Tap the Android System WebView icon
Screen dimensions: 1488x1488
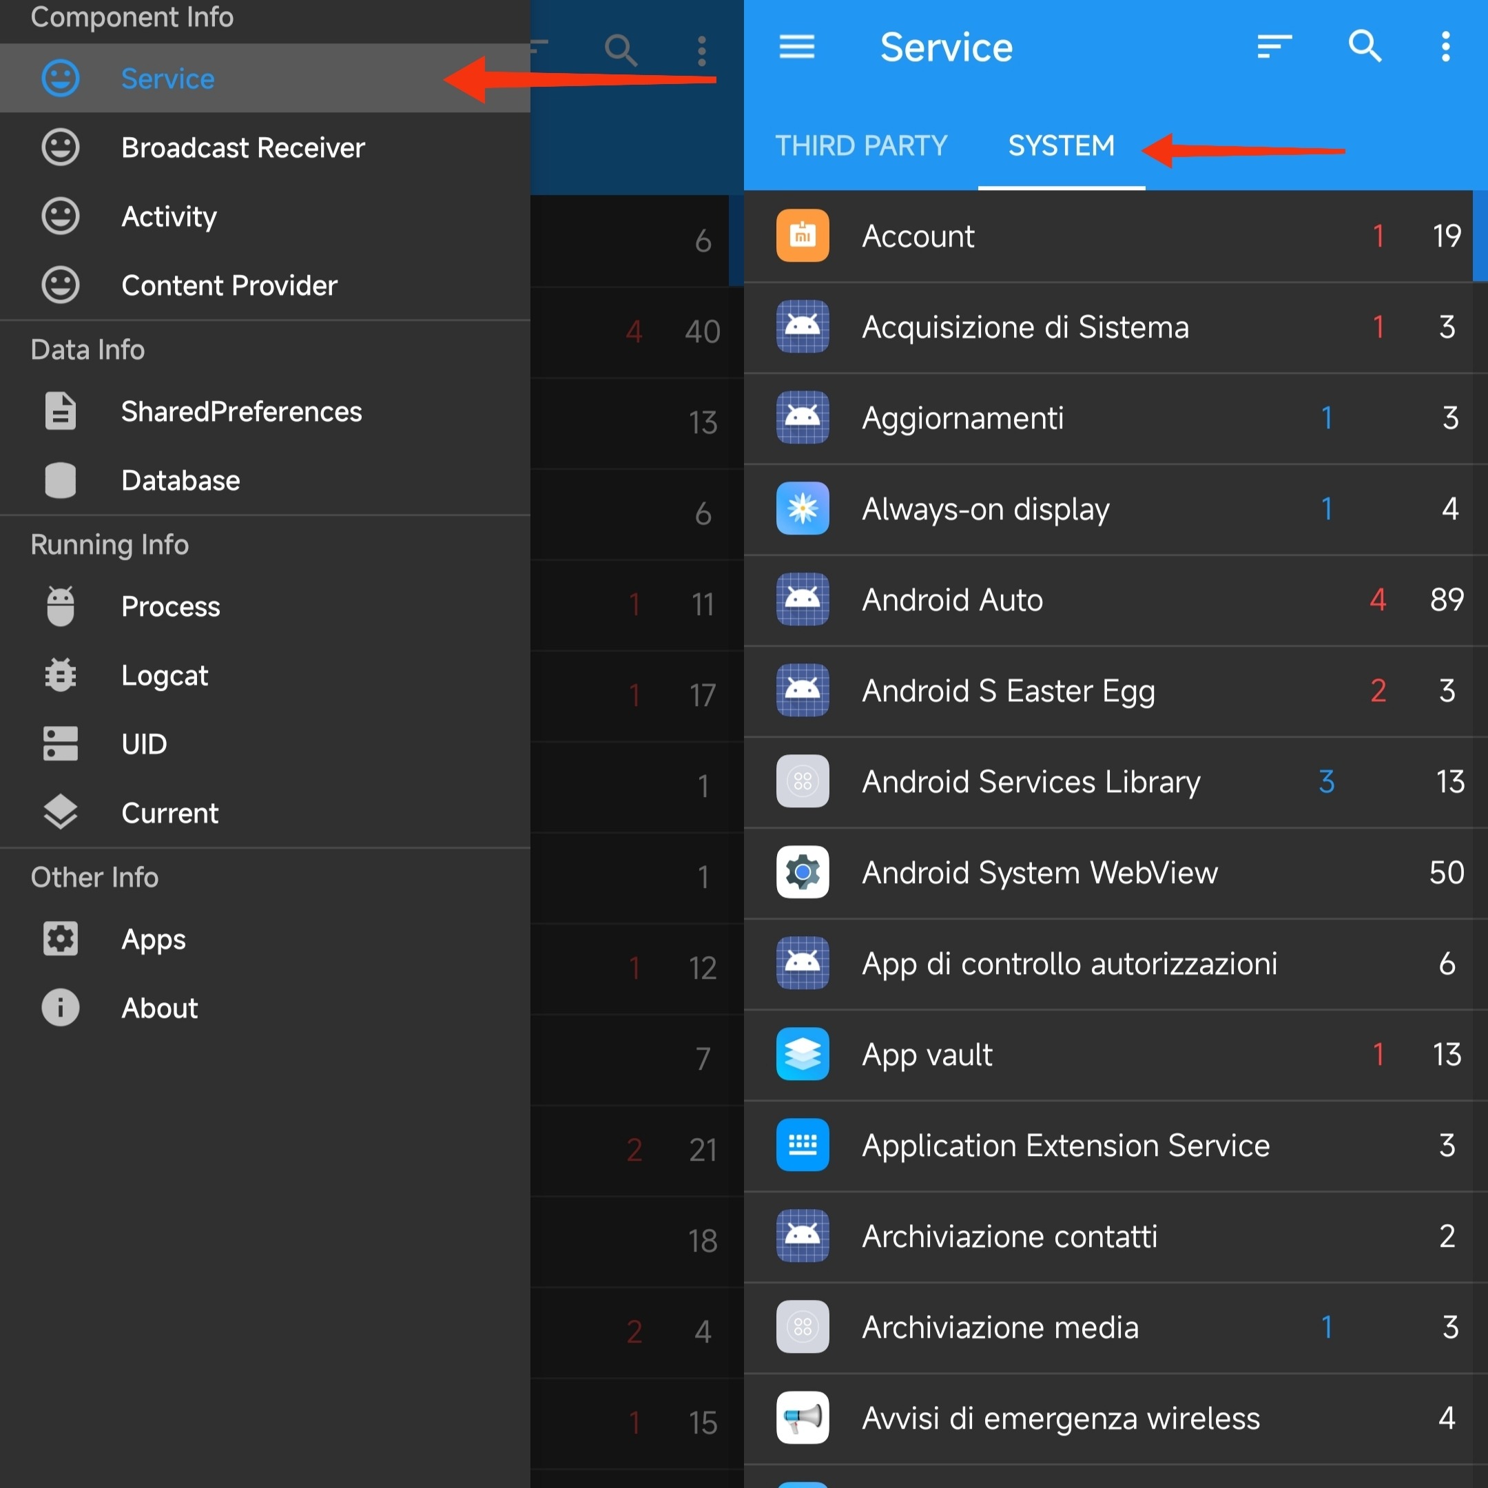point(803,873)
